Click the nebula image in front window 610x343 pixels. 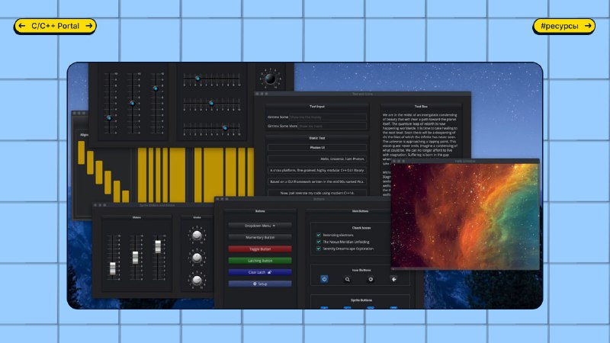point(465,216)
